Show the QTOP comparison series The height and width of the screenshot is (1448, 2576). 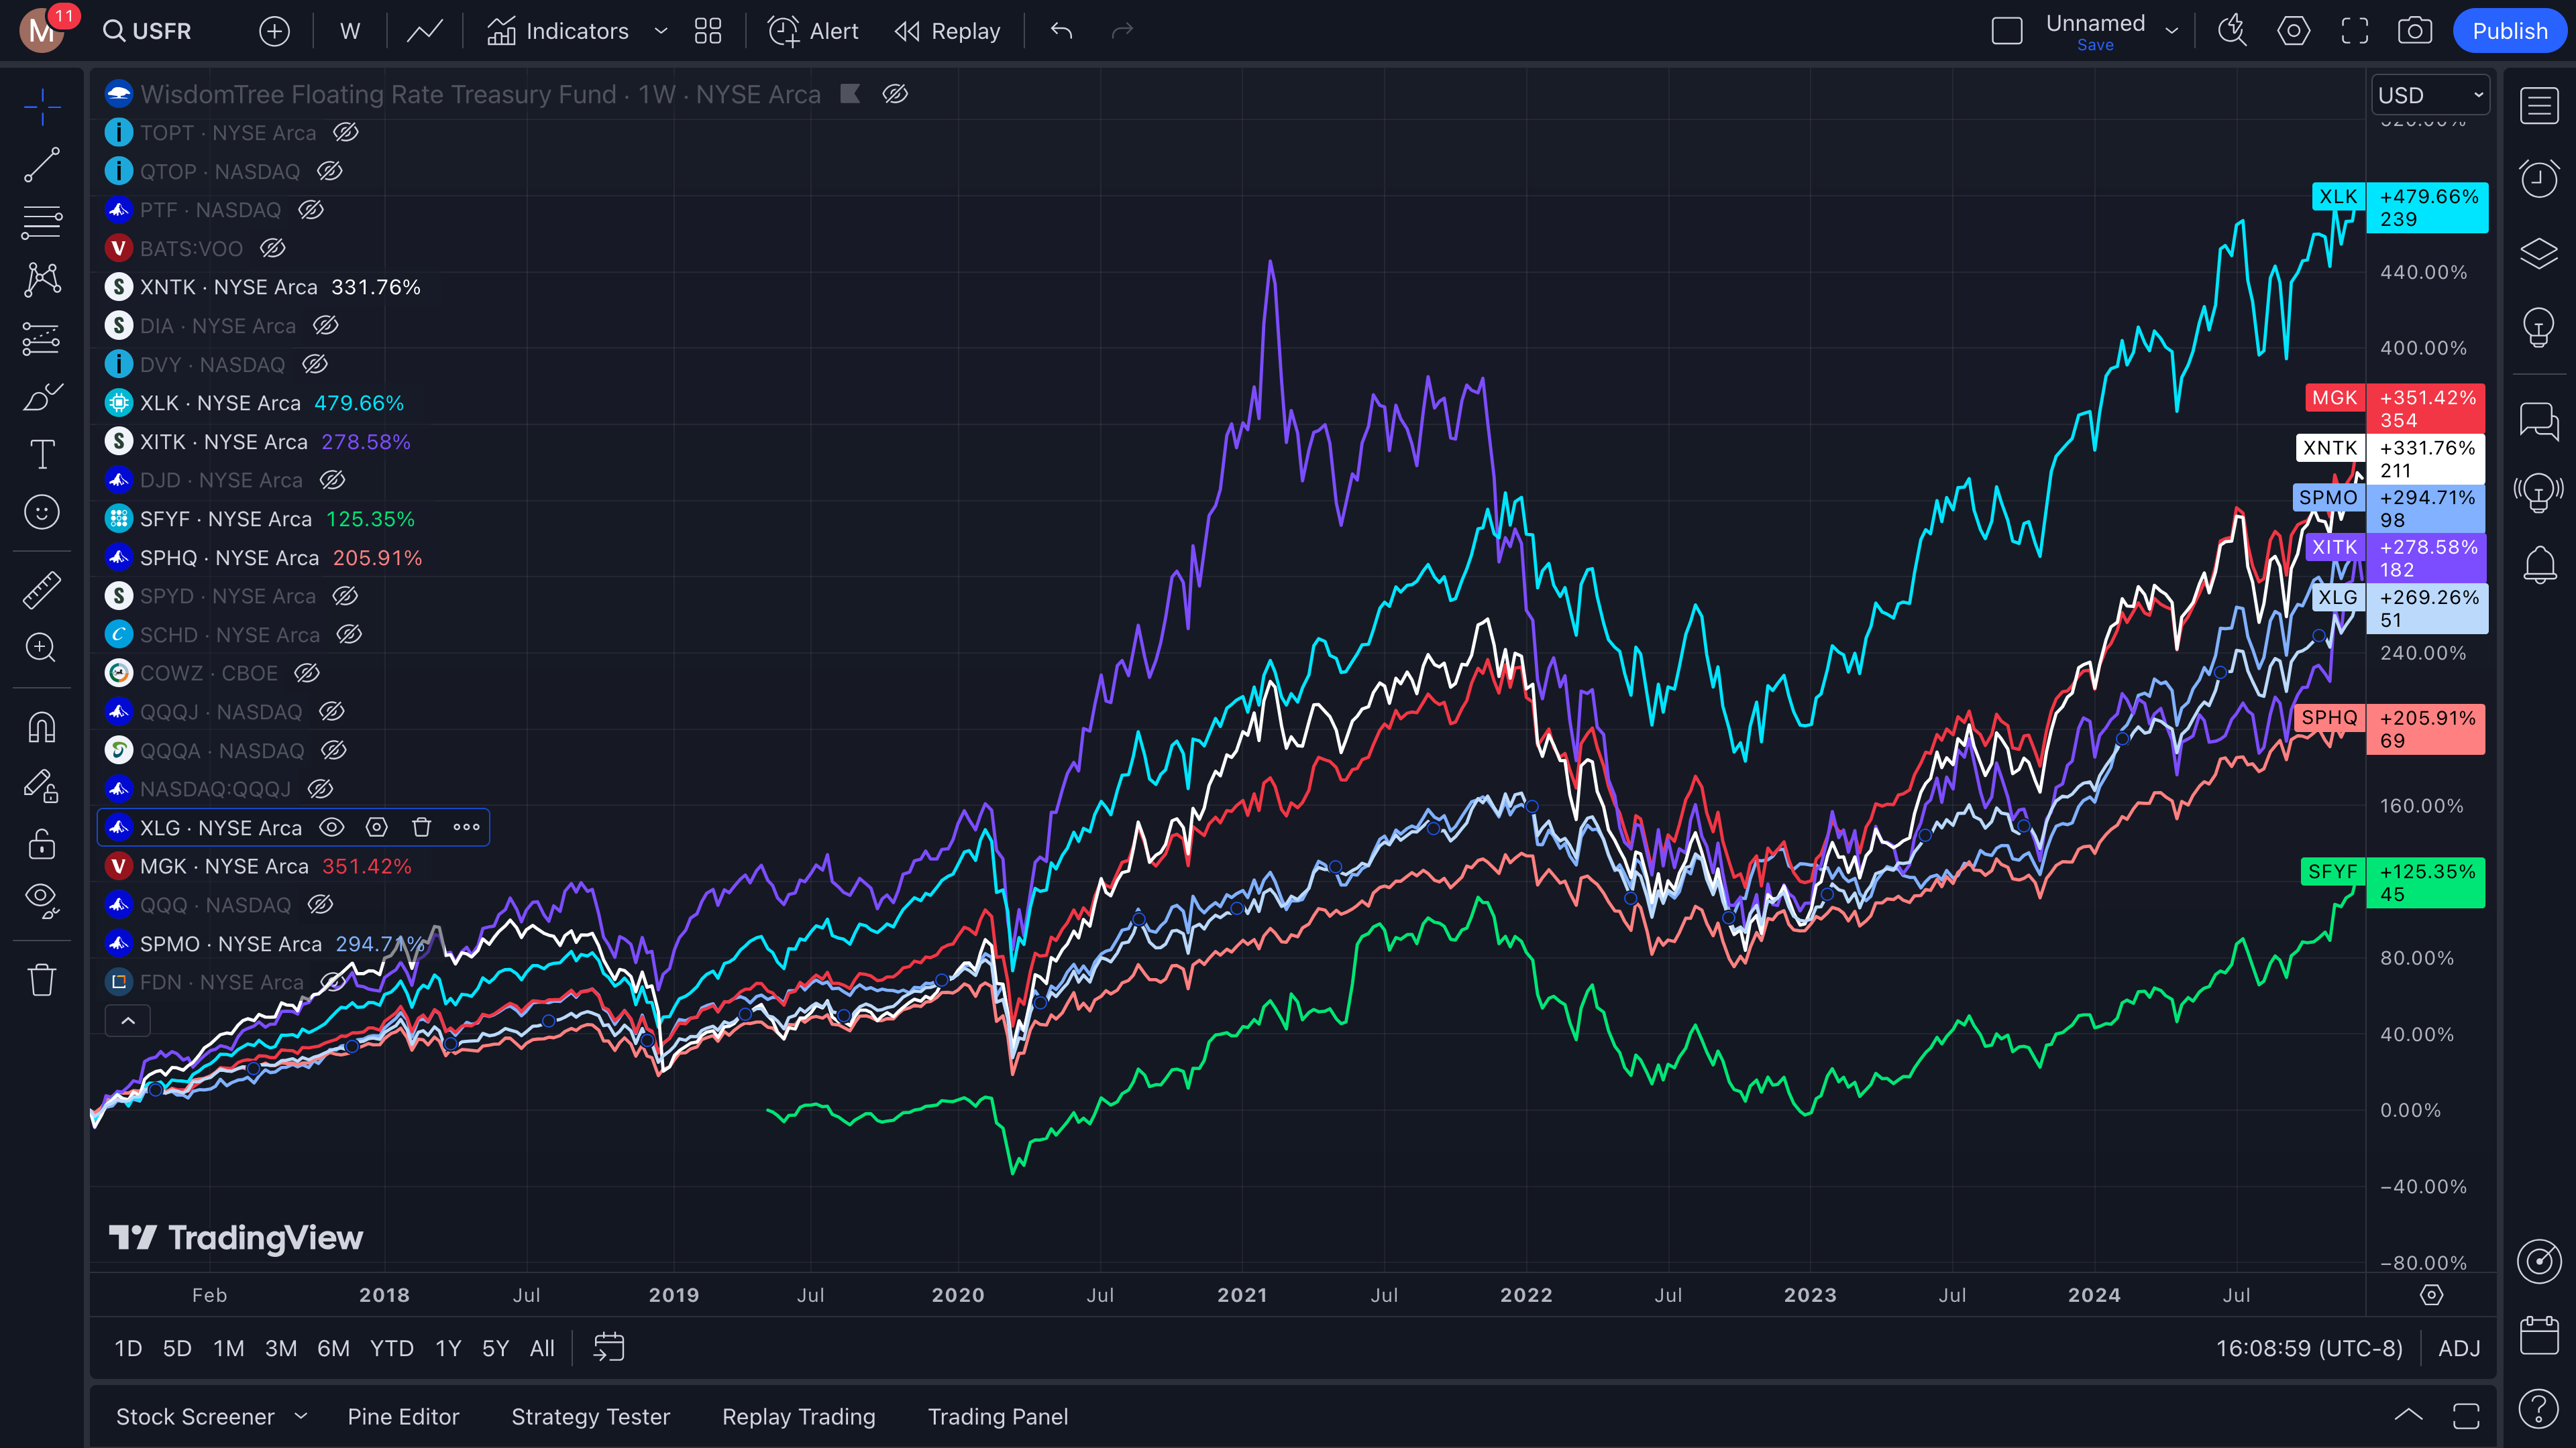[330, 171]
